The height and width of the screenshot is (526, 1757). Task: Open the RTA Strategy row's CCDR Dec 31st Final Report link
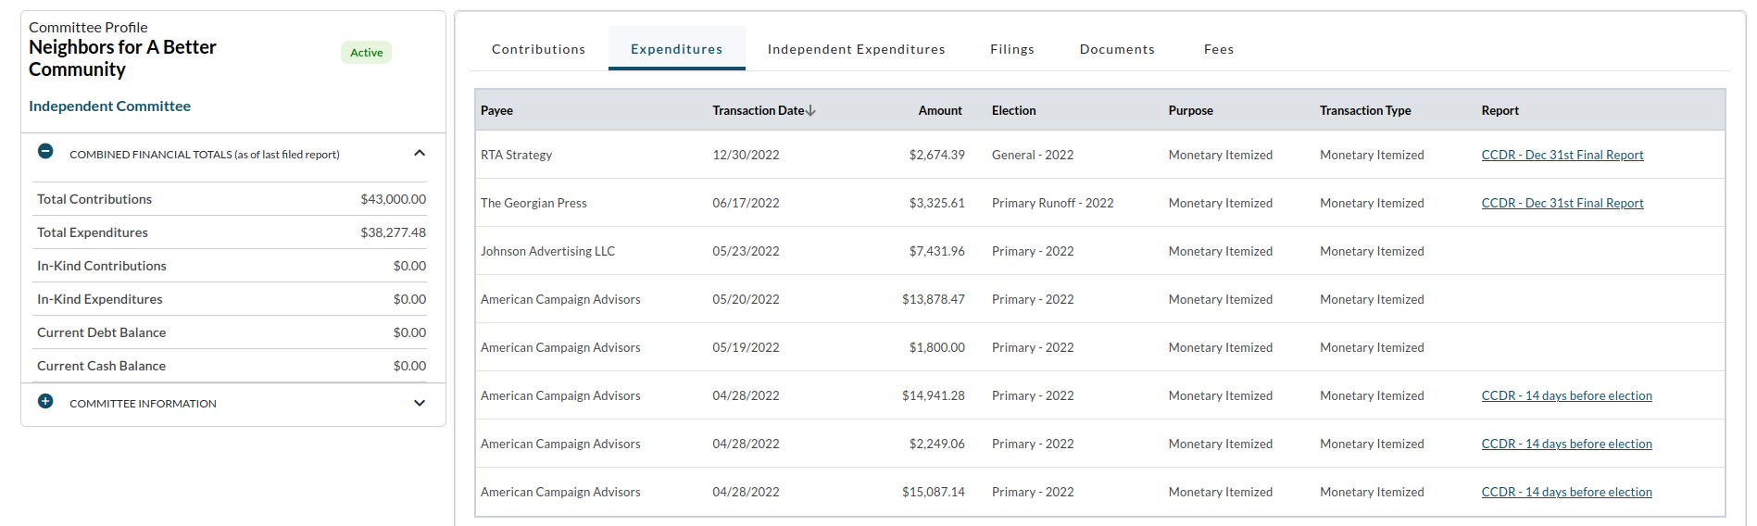[1562, 155]
